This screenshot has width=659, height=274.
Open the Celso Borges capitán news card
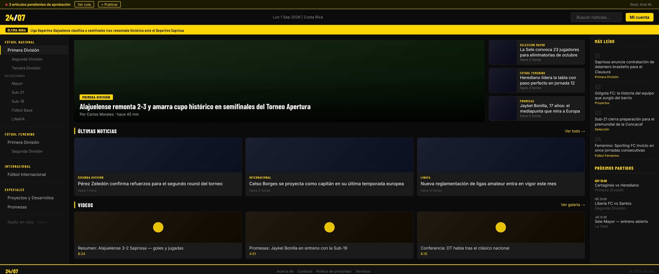[x=329, y=167]
